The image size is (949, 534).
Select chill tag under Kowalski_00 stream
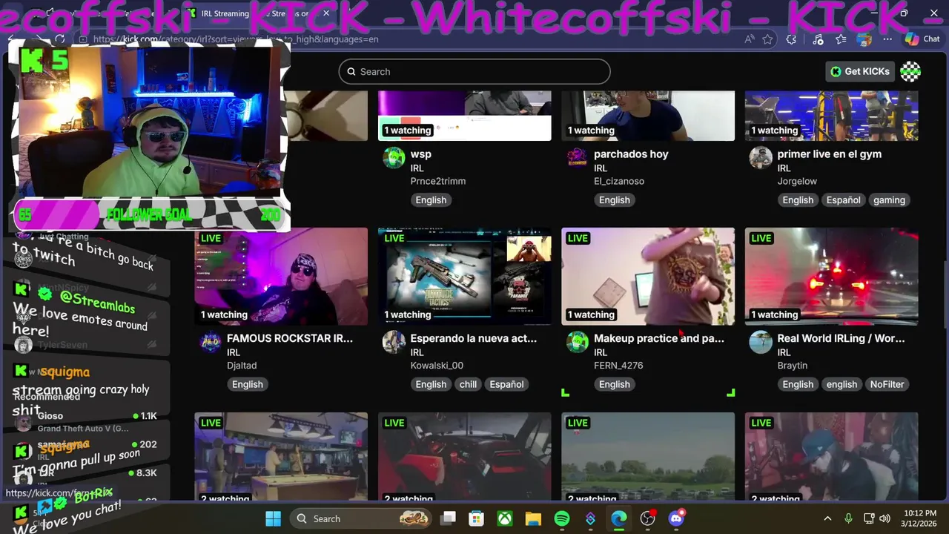click(x=468, y=384)
